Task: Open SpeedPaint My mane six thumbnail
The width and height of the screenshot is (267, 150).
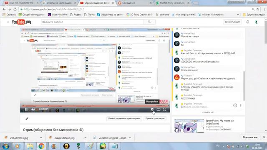Action: (189, 126)
